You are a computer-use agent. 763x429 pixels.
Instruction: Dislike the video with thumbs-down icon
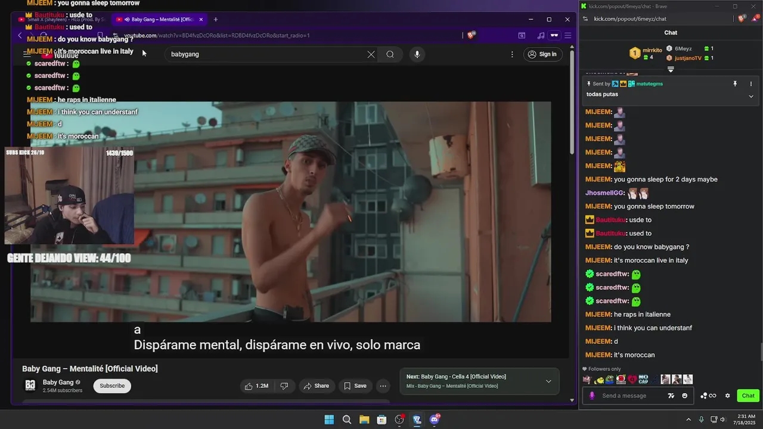coord(284,386)
